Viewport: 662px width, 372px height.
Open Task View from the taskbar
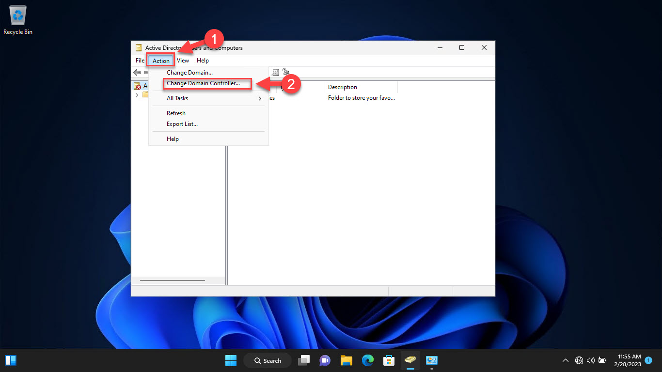click(x=304, y=360)
